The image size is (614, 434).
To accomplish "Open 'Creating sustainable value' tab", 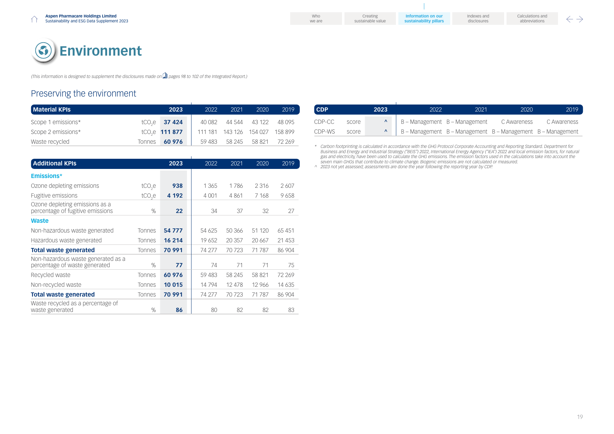I will pos(370,19).
